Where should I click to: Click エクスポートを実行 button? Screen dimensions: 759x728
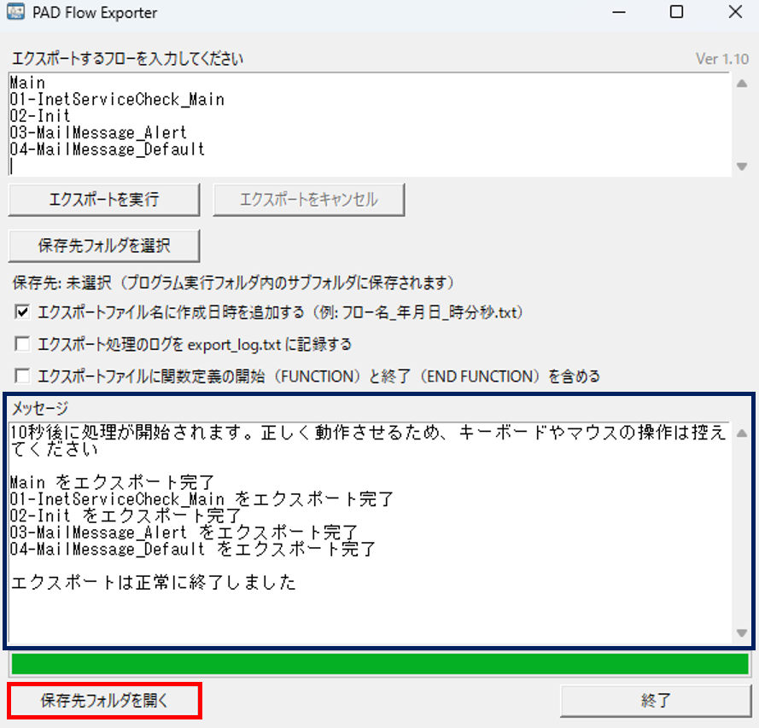click(x=104, y=200)
